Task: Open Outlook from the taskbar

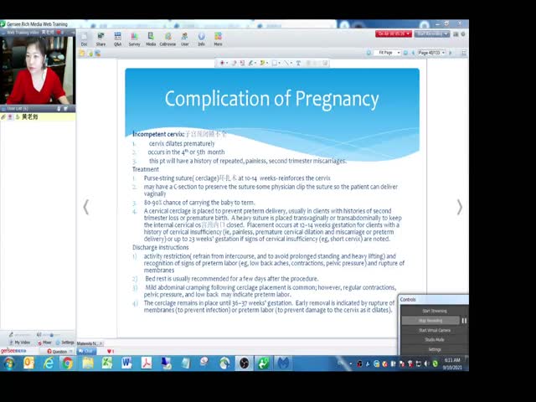Action: (28, 363)
